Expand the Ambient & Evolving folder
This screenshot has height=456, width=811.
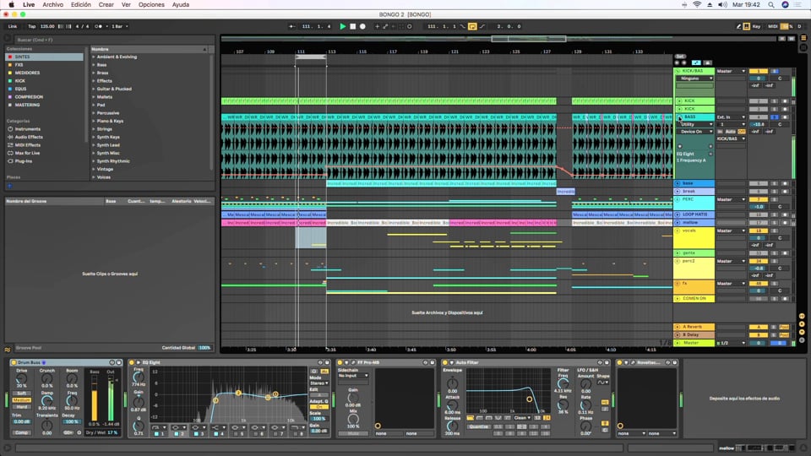coord(94,57)
